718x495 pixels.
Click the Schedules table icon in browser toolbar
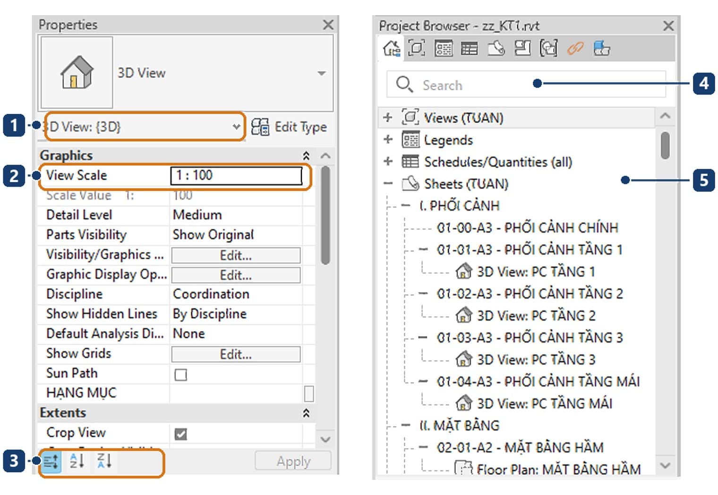point(469,49)
